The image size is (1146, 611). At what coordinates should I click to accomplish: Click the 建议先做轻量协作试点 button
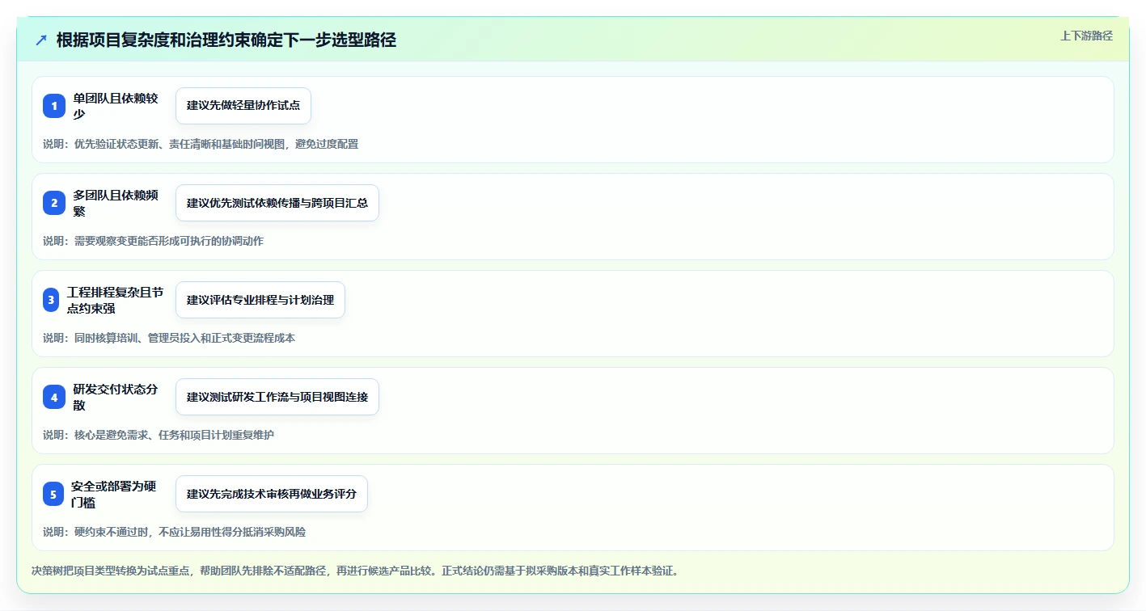243,106
